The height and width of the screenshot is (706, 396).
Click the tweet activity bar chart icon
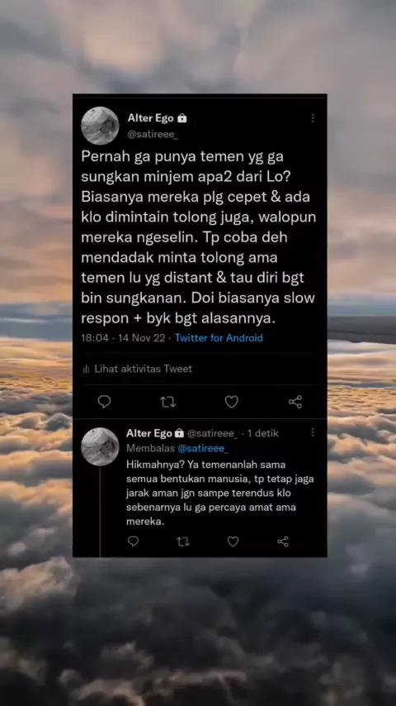tap(86, 370)
